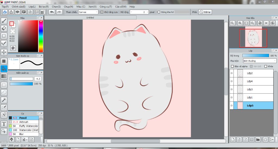
Task: Open the color palette icon
Action: 13,48
